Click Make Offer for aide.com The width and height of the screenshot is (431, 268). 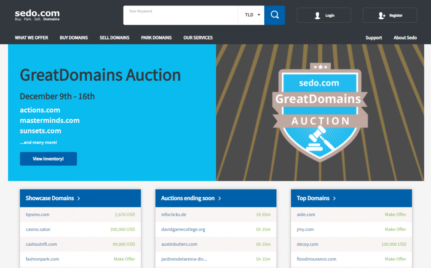point(395,215)
